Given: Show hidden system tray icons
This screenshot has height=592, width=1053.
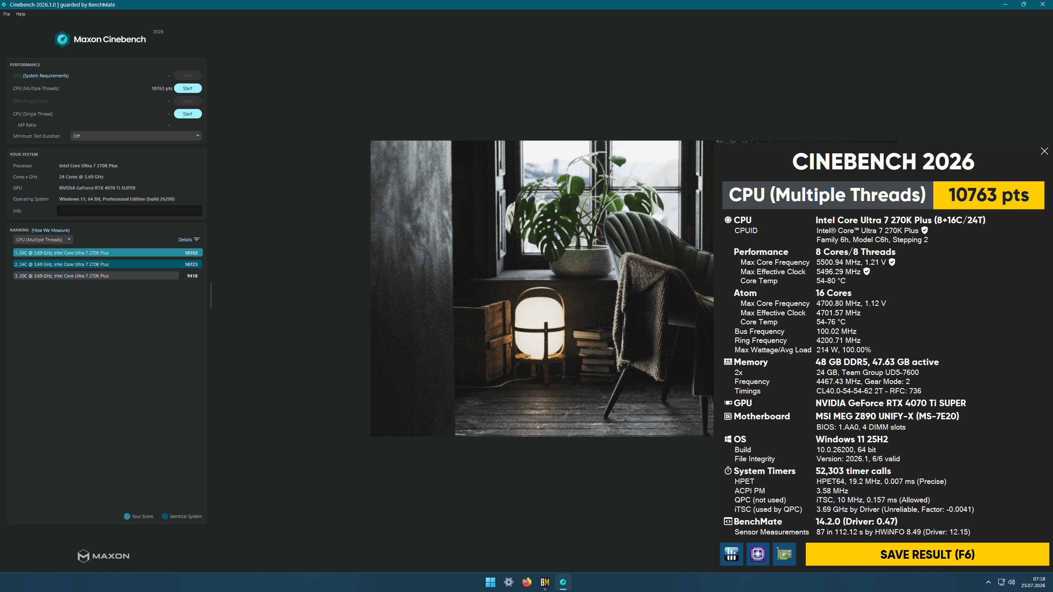Looking at the screenshot, I should 988,582.
